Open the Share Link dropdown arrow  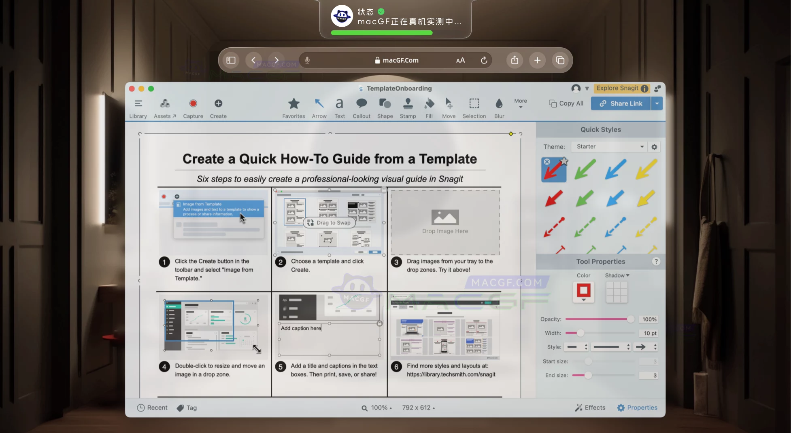657,103
